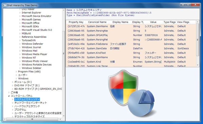Screen dimensions: 203x124
Task: Select the Windows Mail folder
Action: (29, 51)
